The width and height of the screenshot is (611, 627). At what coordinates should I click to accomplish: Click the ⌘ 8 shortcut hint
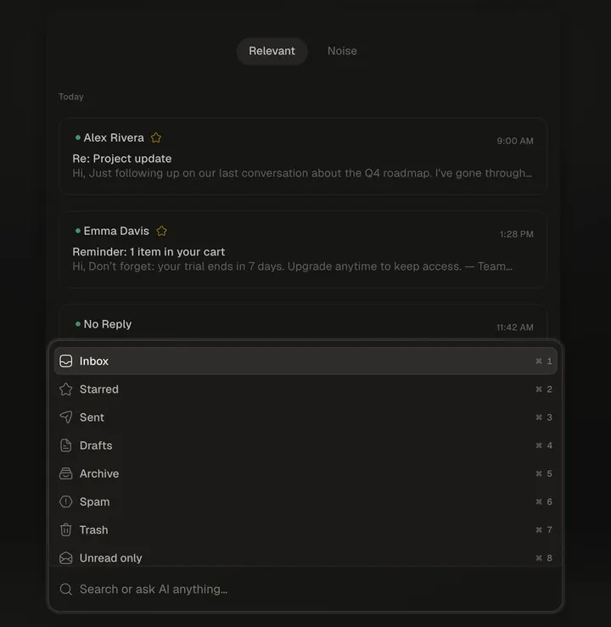click(544, 557)
